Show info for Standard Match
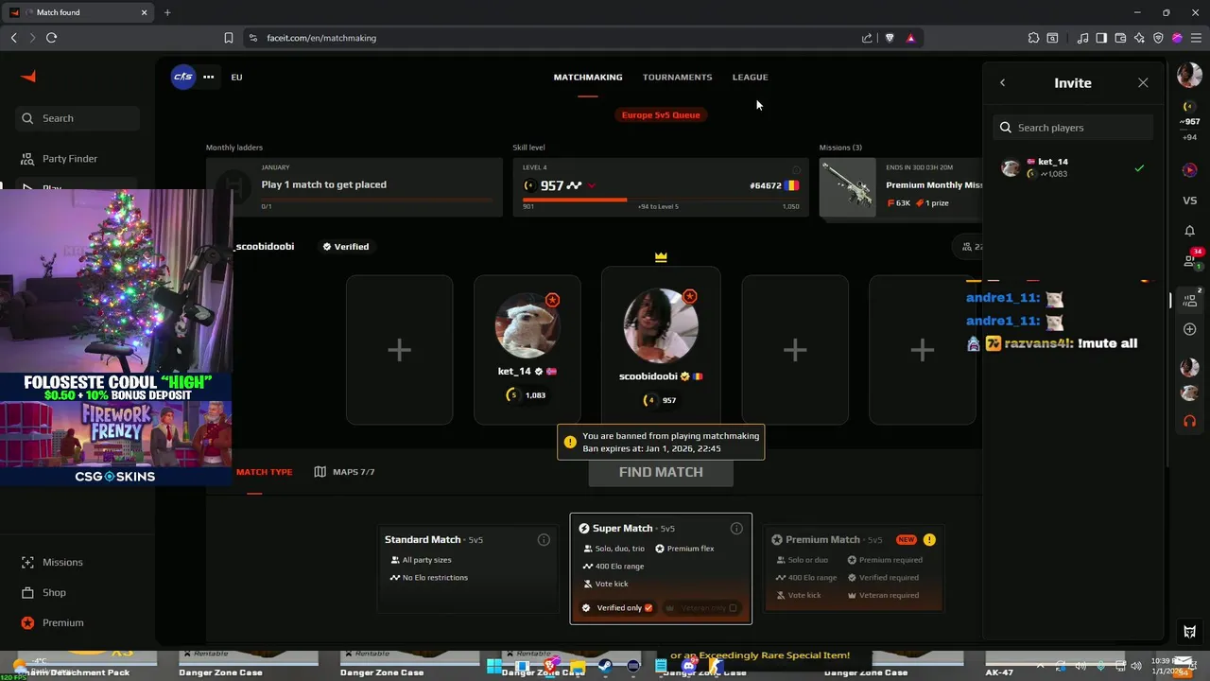 pyautogui.click(x=544, y=540)
